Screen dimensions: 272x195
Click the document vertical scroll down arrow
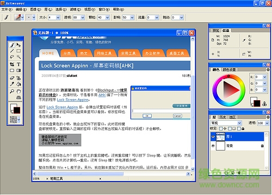click(193, 169)
